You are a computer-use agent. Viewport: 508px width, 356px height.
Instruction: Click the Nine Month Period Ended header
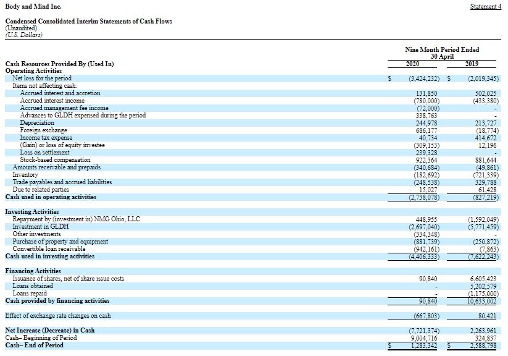442,49
